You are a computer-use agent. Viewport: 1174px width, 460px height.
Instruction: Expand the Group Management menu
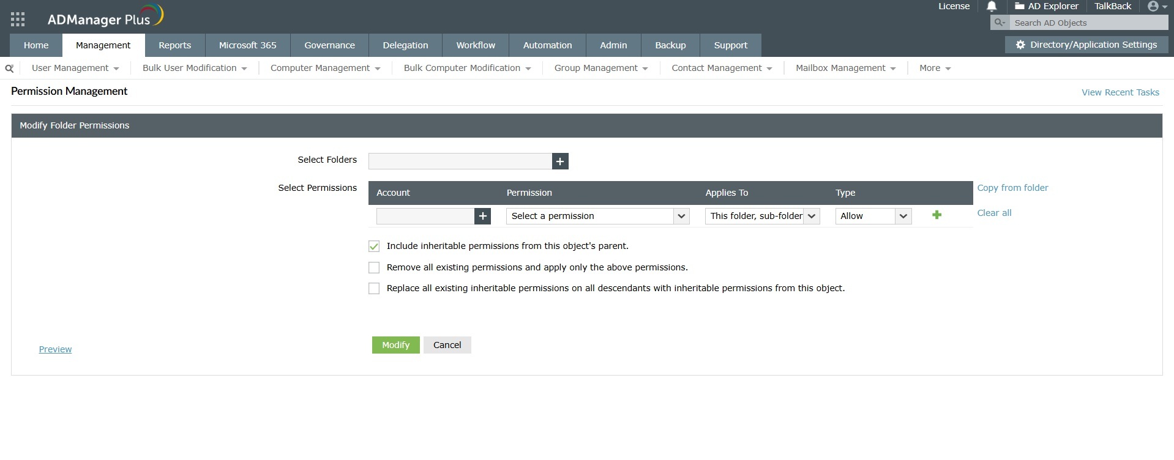click(x=601, y=69)
